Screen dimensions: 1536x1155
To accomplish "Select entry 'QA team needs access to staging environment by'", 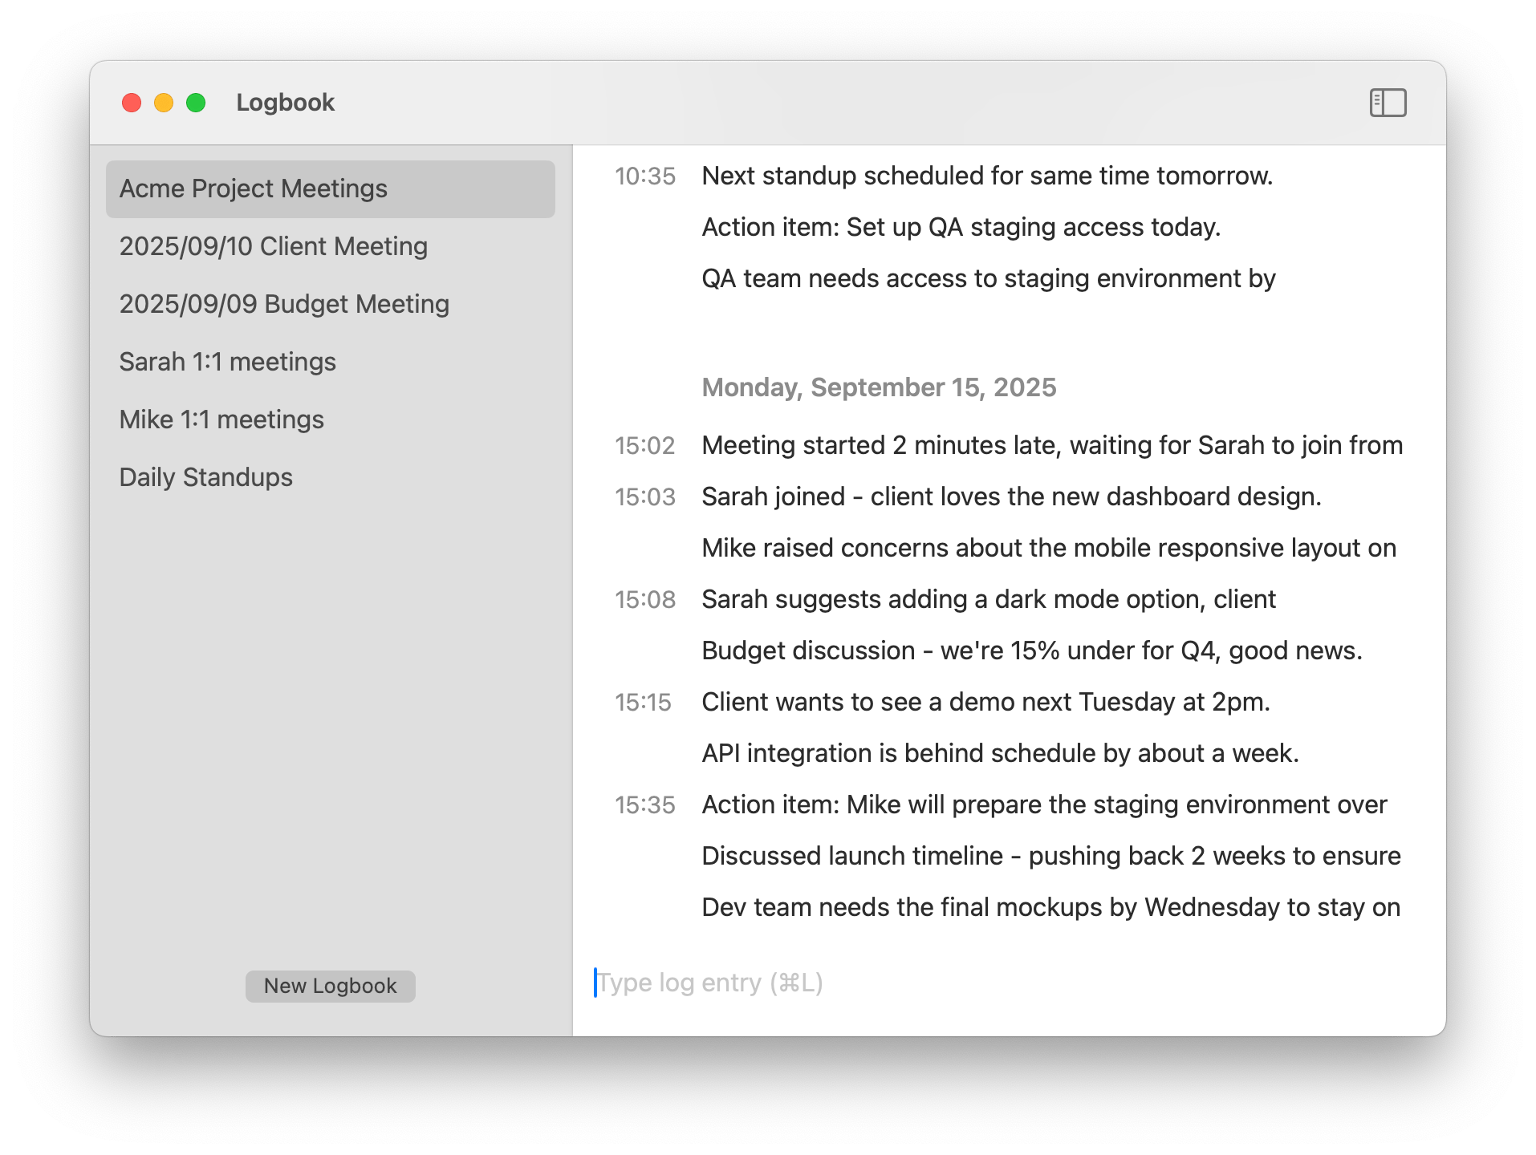I will 988,278.
